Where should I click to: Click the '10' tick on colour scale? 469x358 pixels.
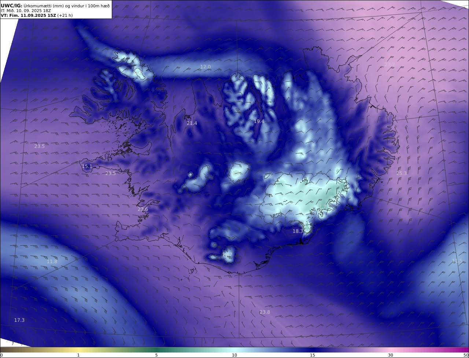pos(234,355)
